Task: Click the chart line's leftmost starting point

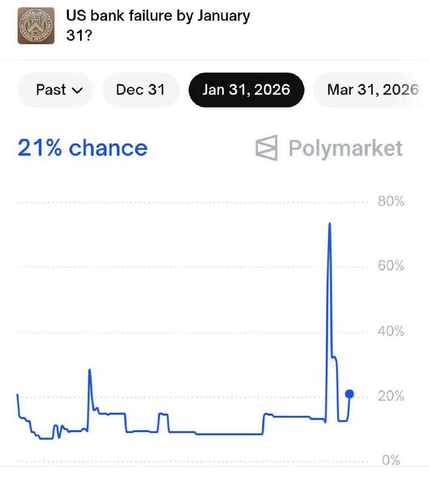Action: point(17,395)
